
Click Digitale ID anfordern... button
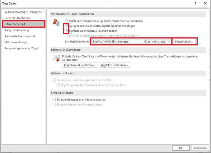point(114,65)
